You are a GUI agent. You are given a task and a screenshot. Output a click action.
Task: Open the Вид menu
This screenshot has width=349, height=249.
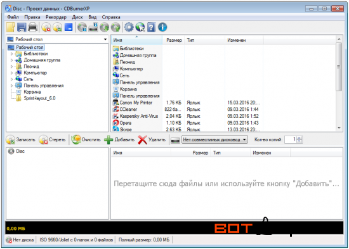click(x=93, y=17)
